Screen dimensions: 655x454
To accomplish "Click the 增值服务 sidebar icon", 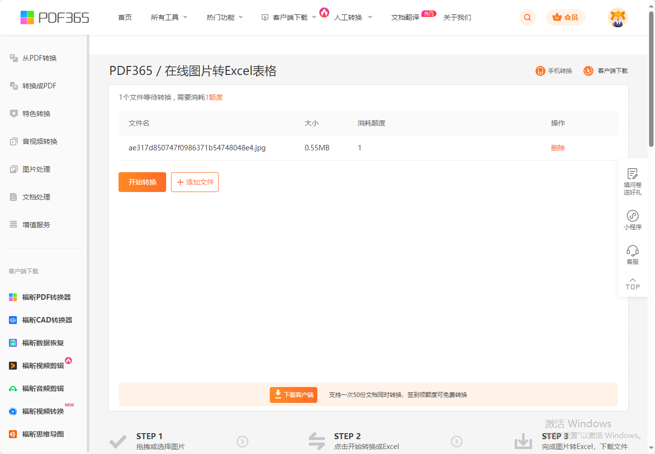I will 14,225.
